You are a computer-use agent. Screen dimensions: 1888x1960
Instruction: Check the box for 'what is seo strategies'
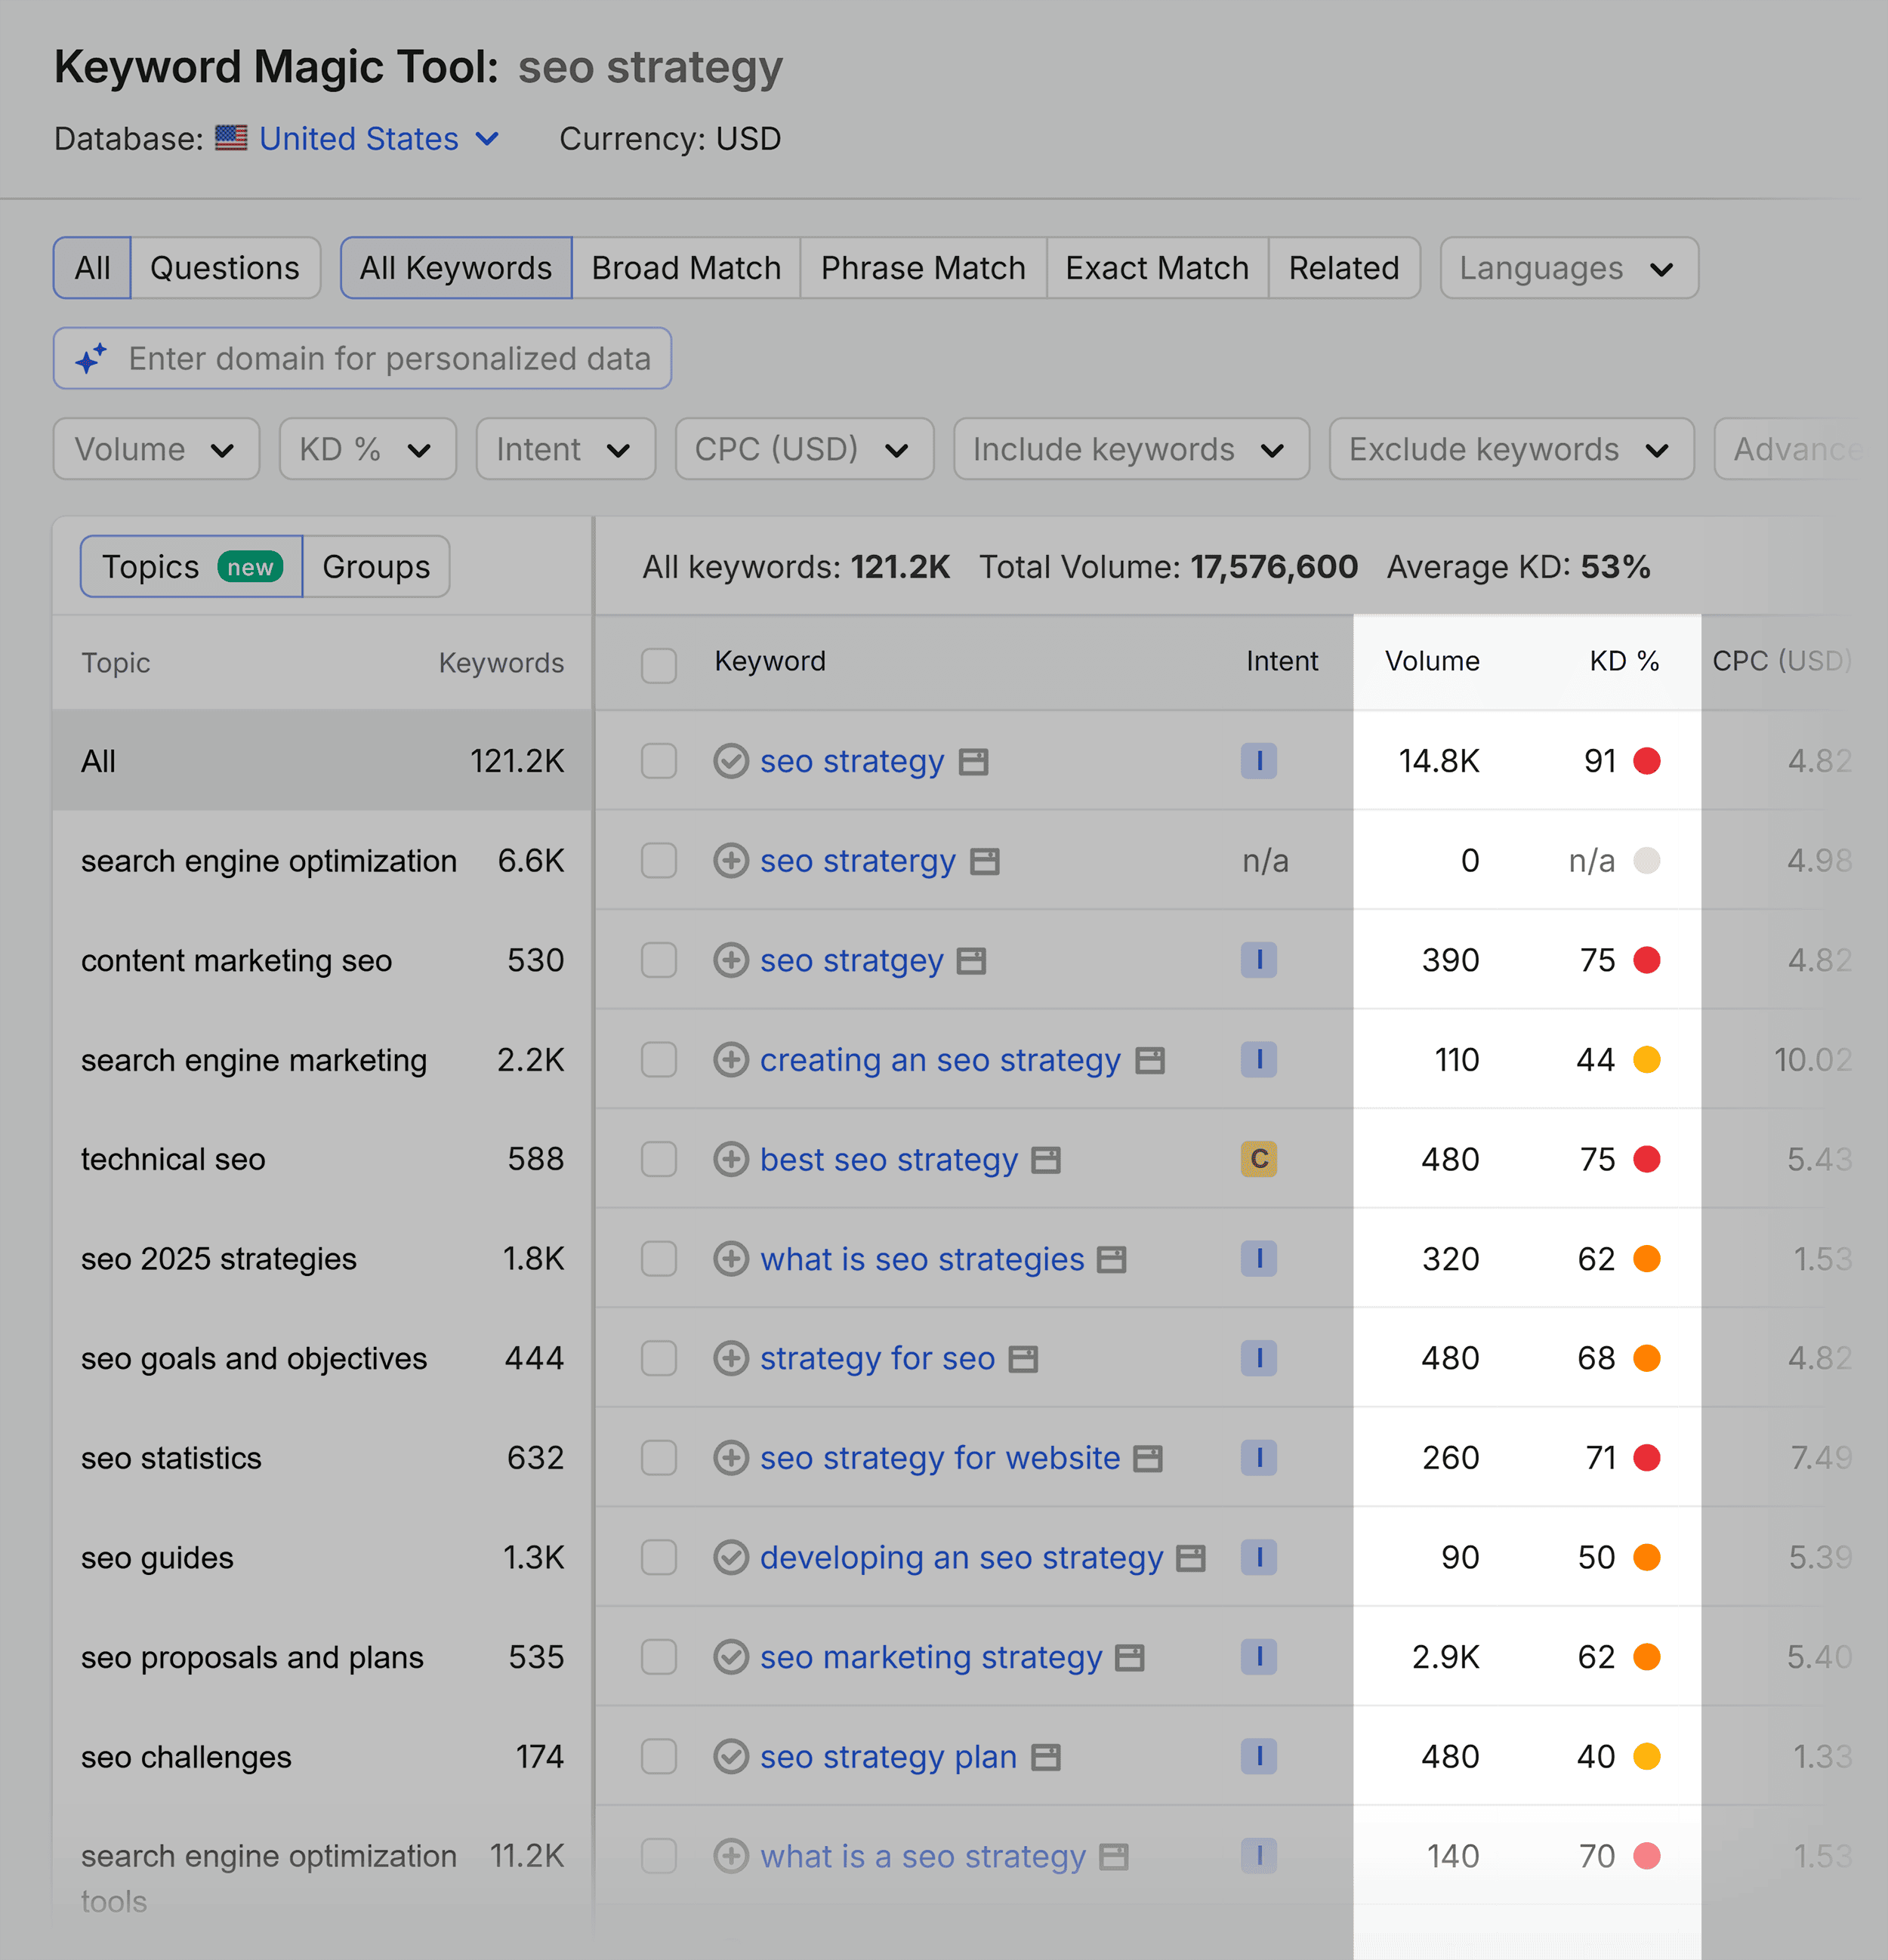[659, 1259]
